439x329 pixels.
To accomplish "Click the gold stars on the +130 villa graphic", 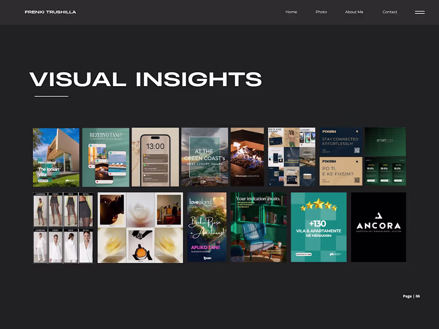I will click(319, 205).
